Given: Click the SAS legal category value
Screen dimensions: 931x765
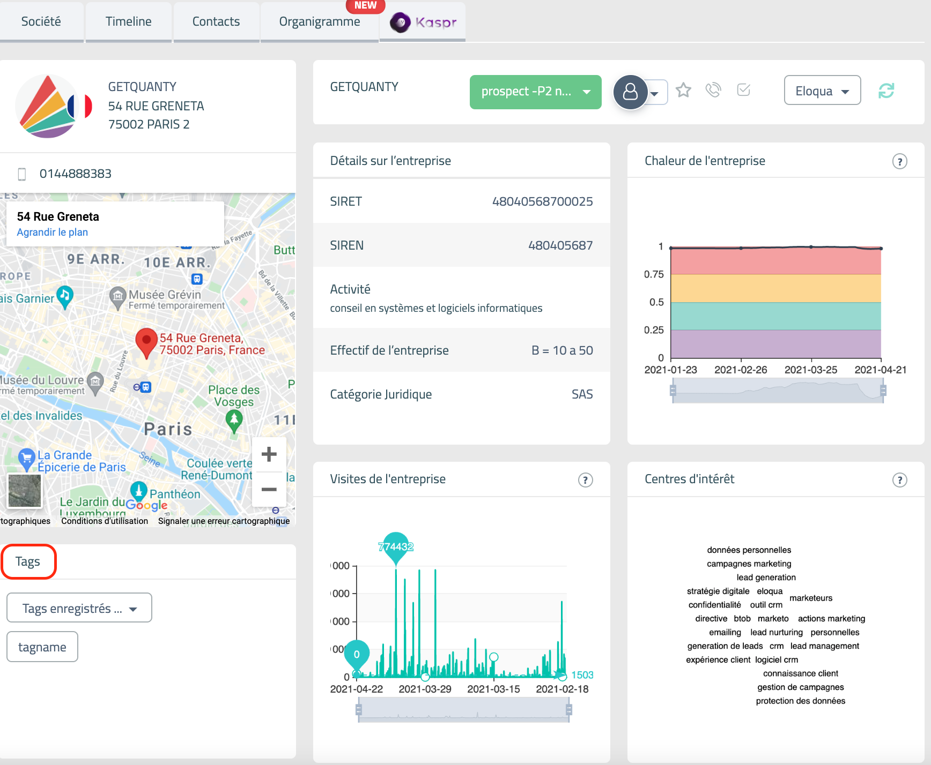Looking at the screenshot, I should click(x=582, y=394).
